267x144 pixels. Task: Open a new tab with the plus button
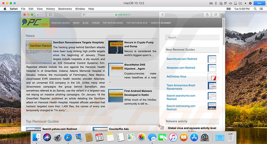tap(223, 16)
